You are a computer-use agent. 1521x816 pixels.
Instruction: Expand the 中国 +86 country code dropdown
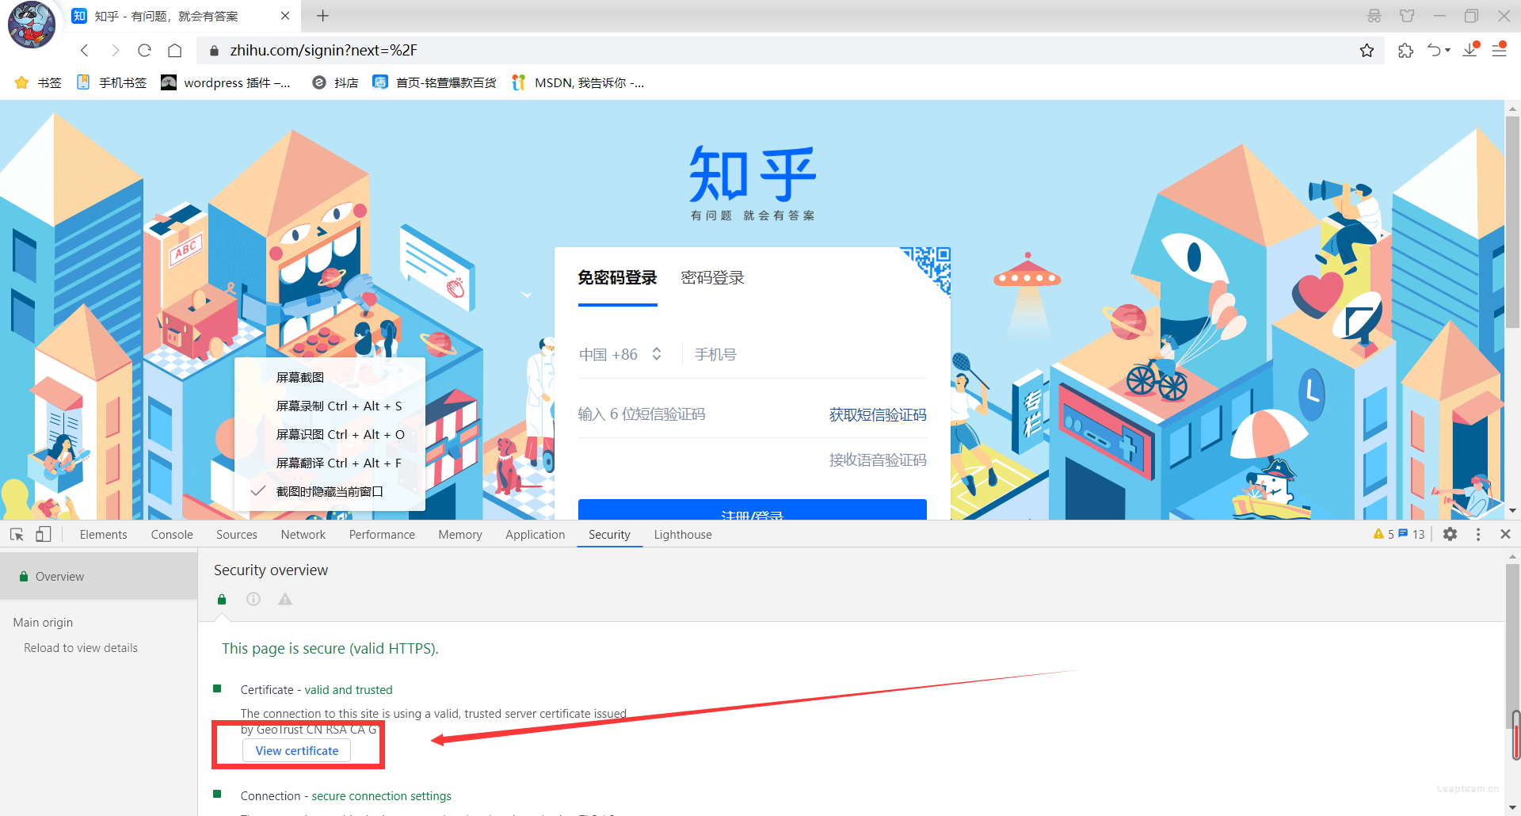620,355
